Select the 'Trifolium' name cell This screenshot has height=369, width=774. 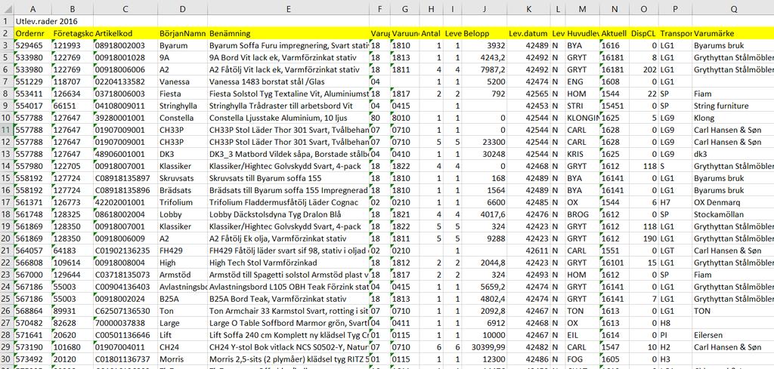[183, 202]
